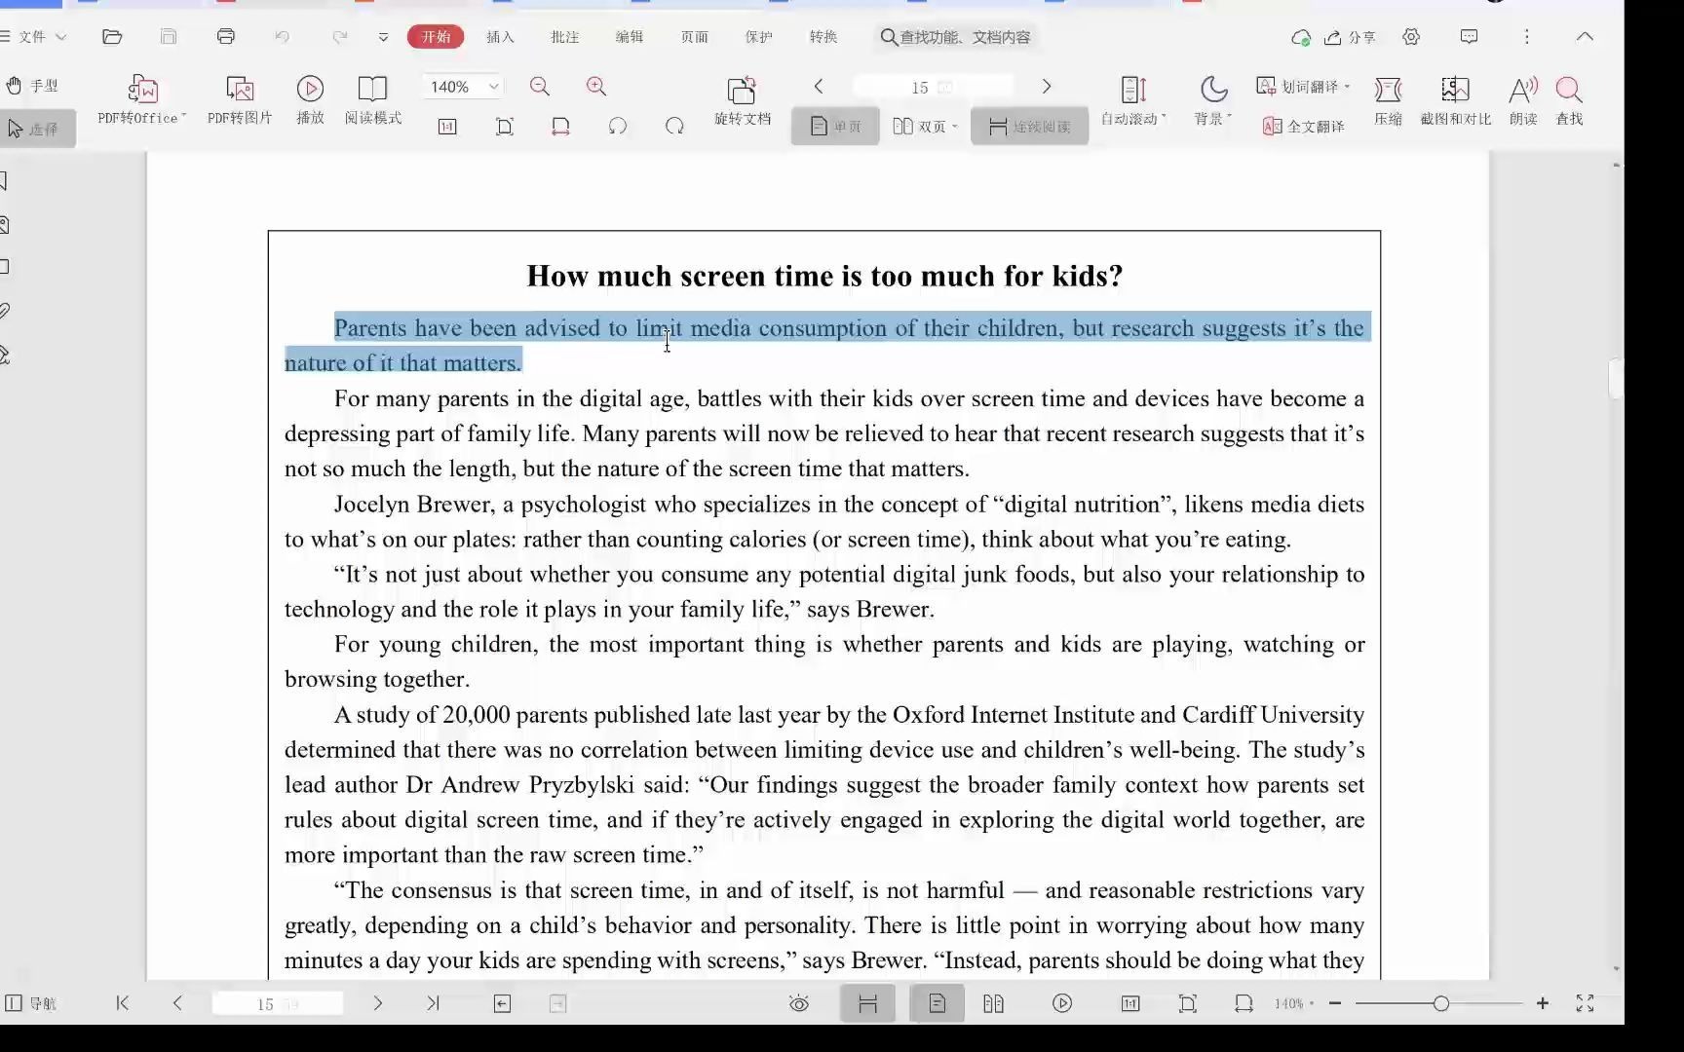Zoom out with the ribbon magnifier minus
The width and height of the screenshot is (1684, 1052).
pyautogui.click(x=540, y=87)
